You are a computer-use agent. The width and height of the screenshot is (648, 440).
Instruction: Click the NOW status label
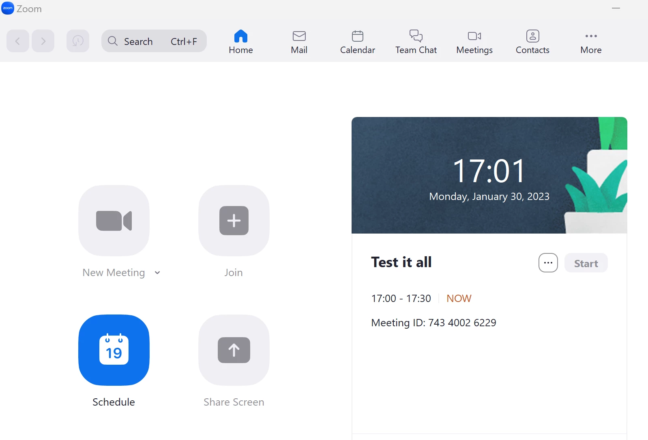[x=459, y=298]
